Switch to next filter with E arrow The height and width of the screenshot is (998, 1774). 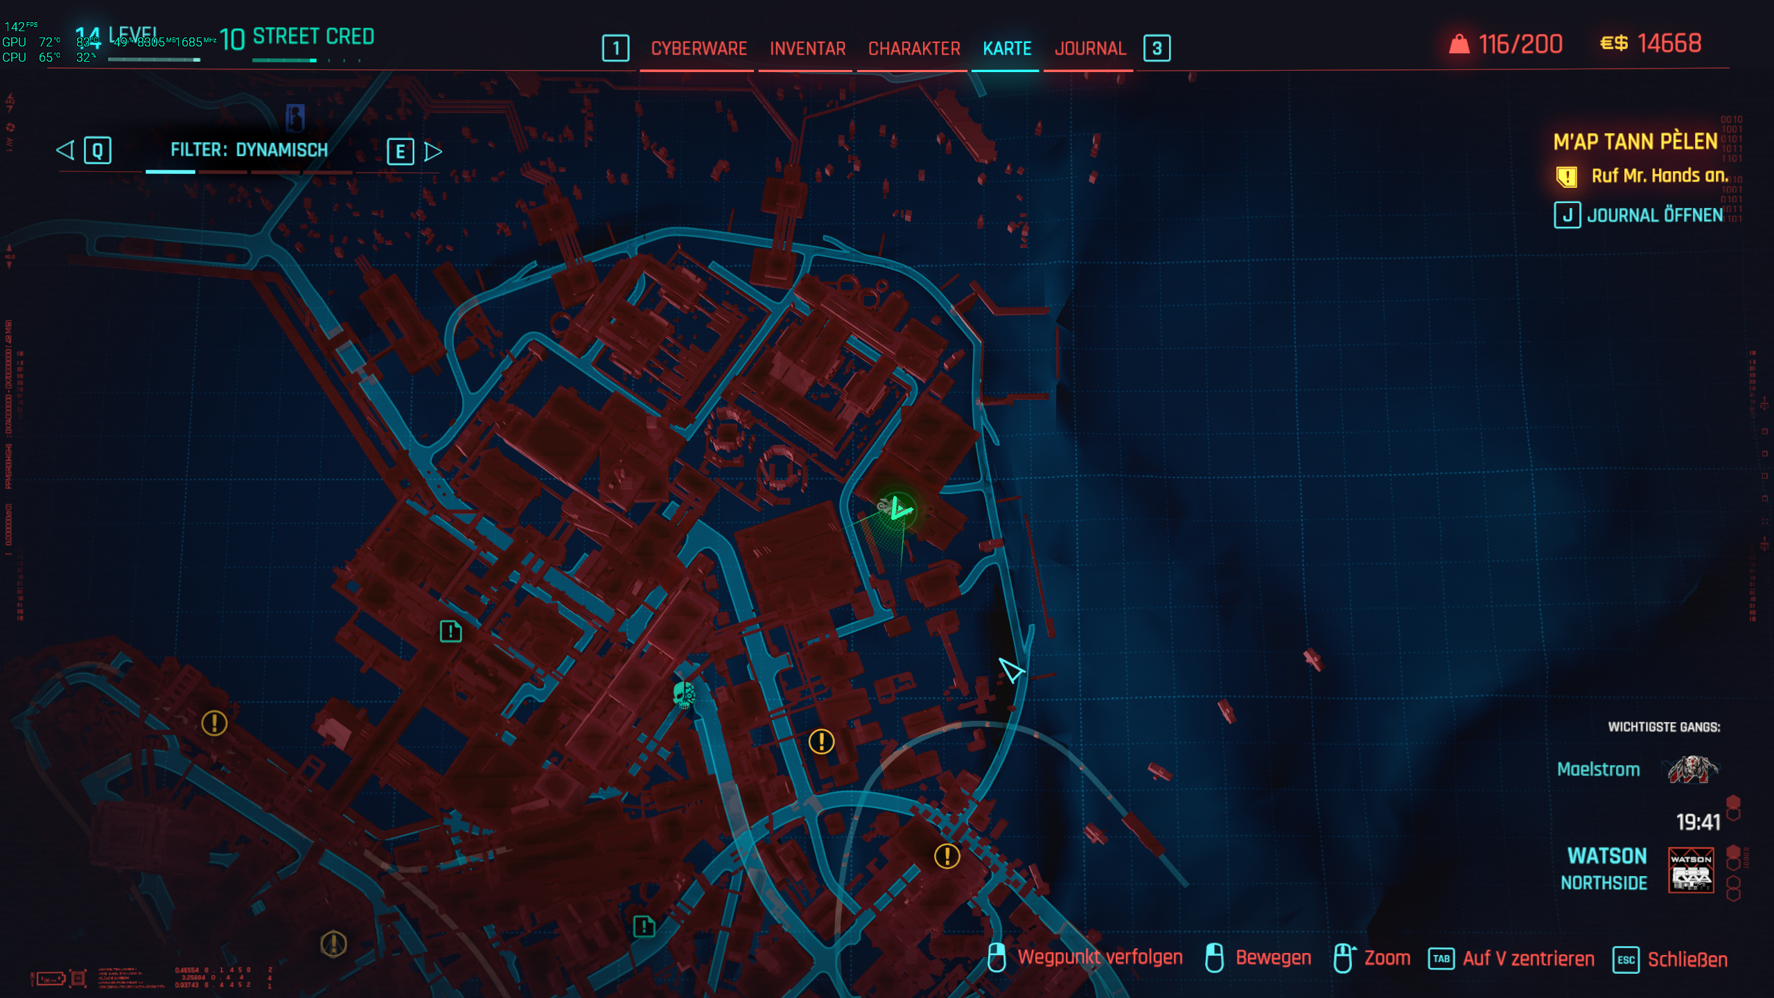coord(433,151)
